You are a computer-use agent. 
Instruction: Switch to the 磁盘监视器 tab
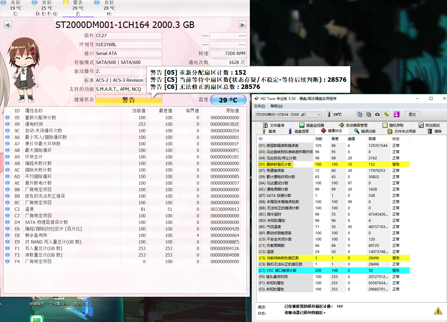click(311, 125)
